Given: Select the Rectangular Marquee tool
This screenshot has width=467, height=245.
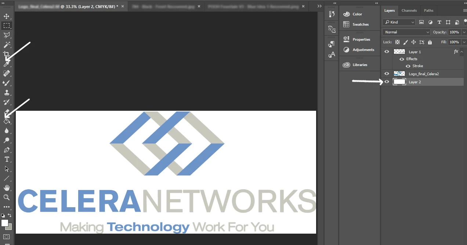Looking at the screenshot, I should [7, 26].
